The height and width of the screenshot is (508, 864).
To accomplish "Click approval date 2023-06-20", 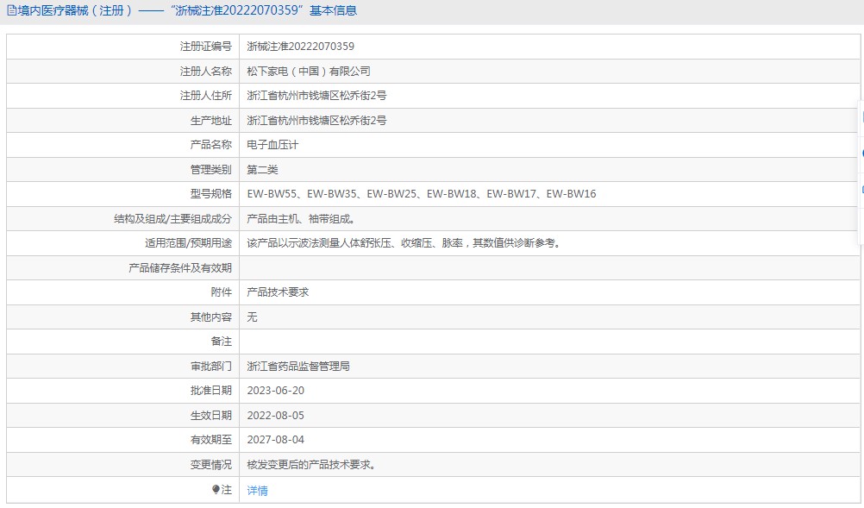I will (x=276, y=391).
